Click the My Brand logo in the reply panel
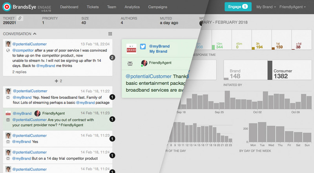The image size is (314, 173). 131,49
